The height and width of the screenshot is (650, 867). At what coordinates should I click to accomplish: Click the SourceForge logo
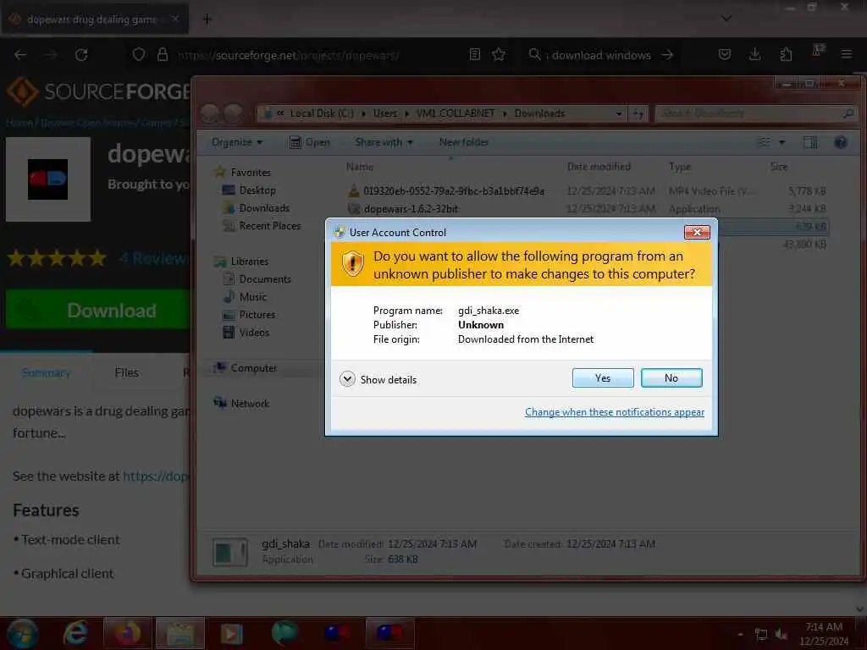(98, 91)
